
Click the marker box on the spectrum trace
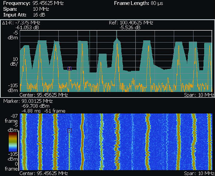click(70, 69)
